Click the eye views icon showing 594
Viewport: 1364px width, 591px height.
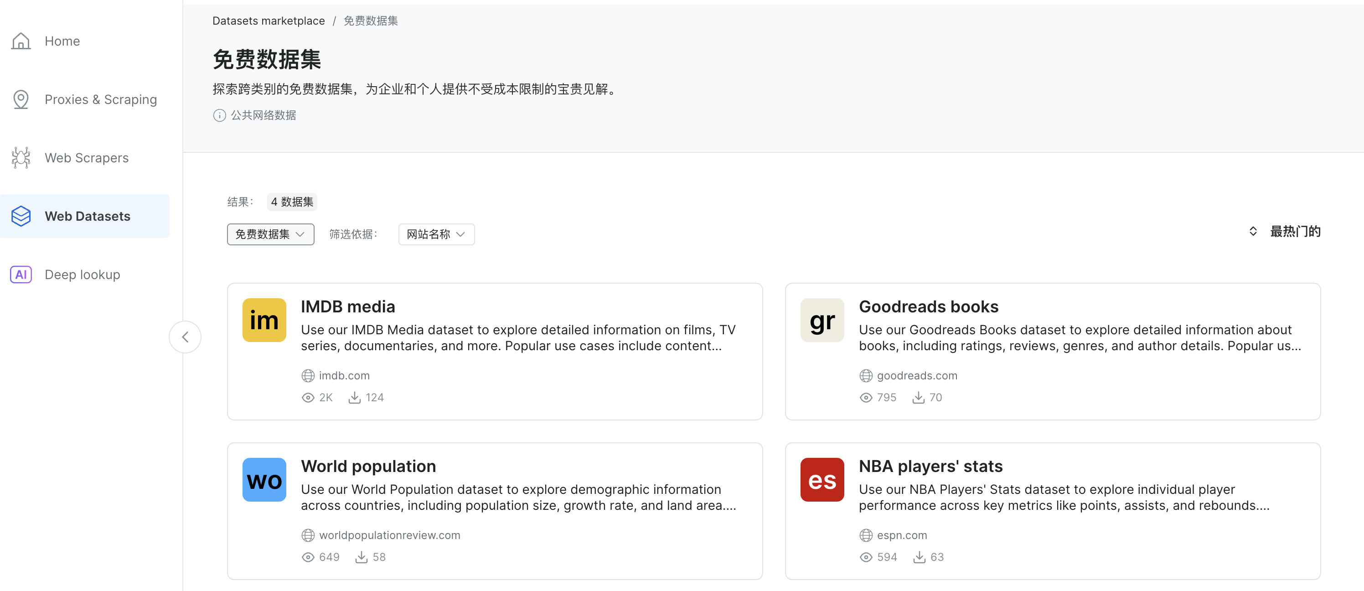point(866,557)
